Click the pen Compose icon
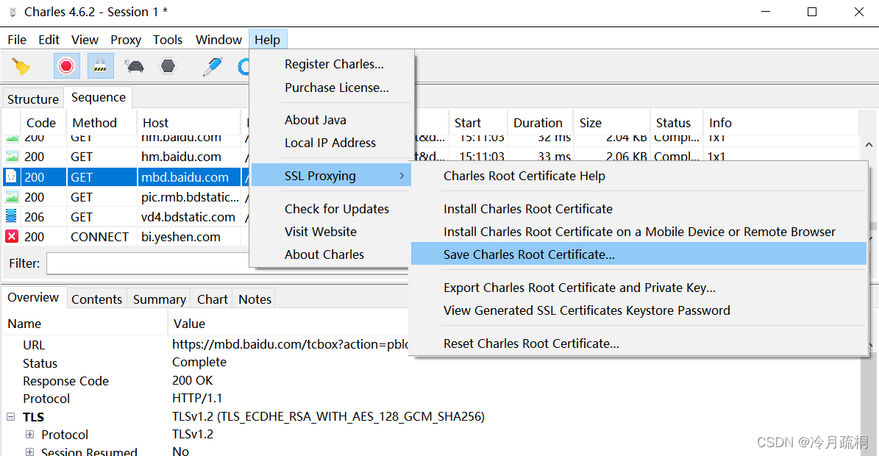 (x=213, y=66)
